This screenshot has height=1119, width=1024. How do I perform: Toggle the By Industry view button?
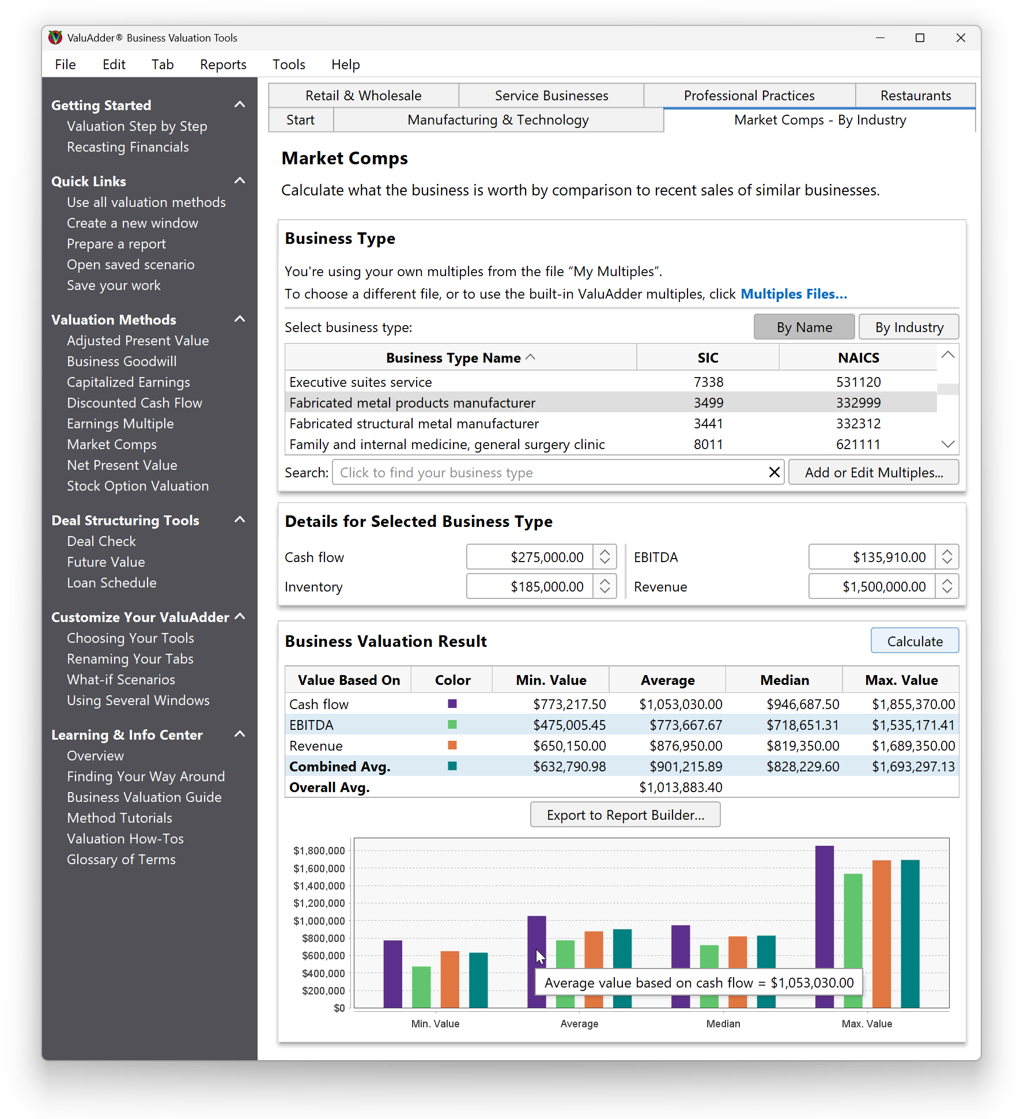point(909,327)
